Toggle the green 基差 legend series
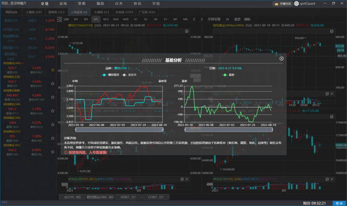 (229, 75)
